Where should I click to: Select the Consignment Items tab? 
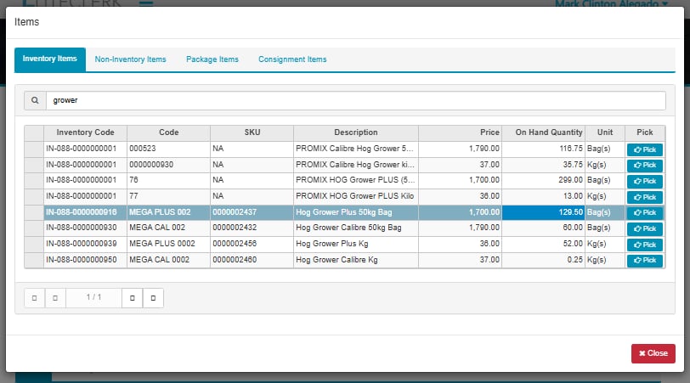pyautogui.click(x=292, y=59)
